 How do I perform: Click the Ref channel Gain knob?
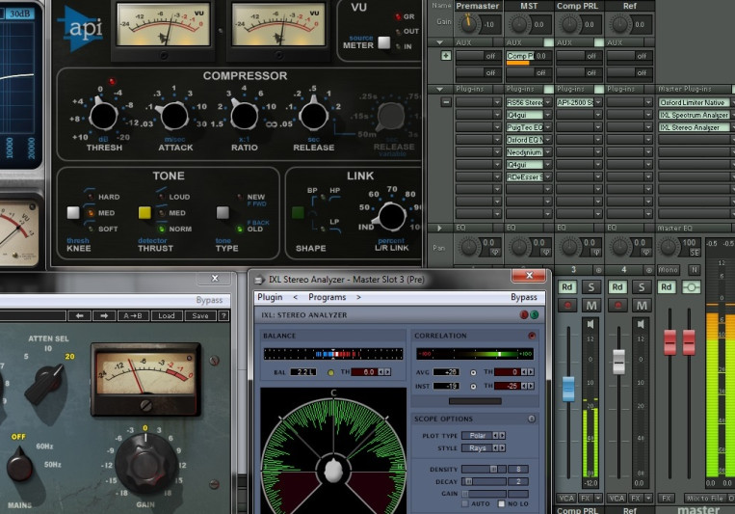619,24
